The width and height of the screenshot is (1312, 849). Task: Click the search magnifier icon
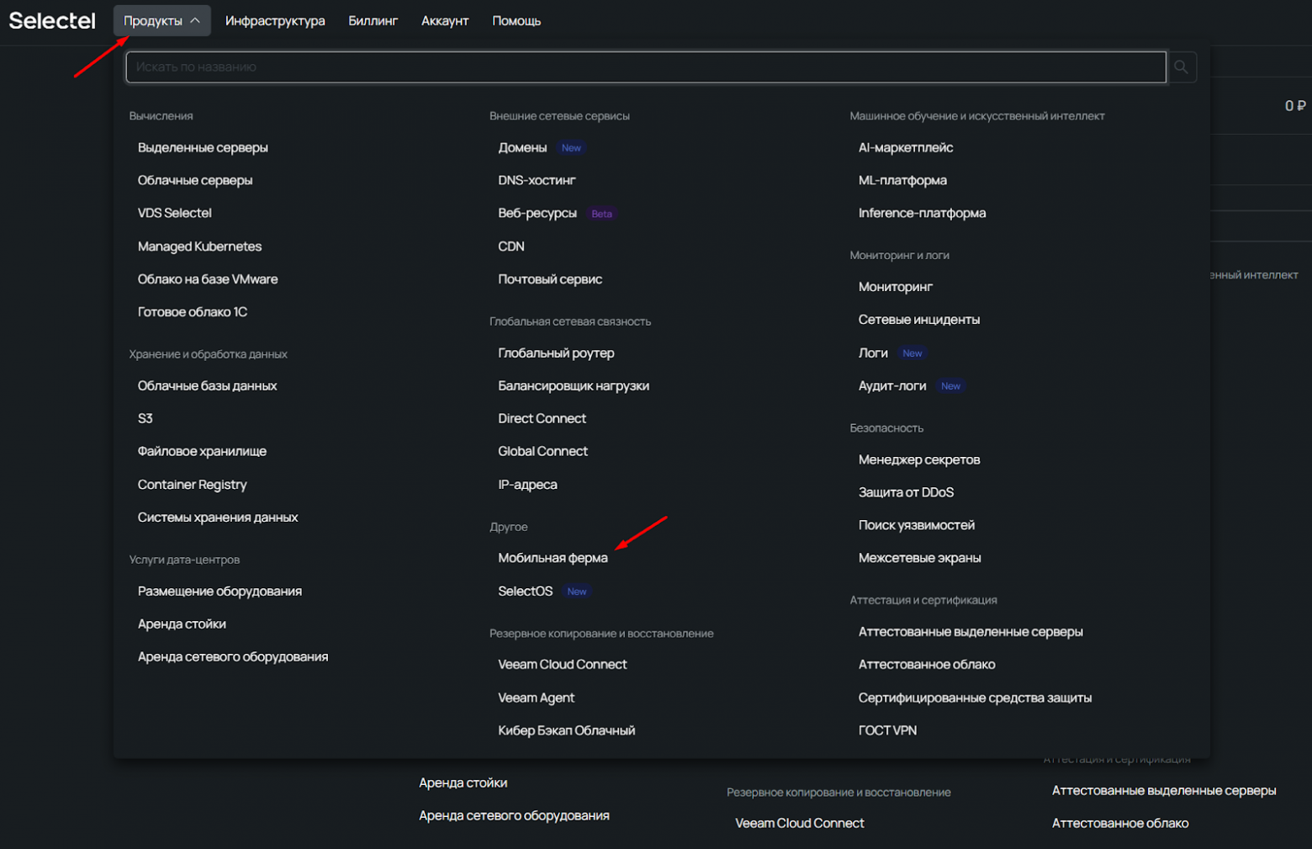(1181, 67)
